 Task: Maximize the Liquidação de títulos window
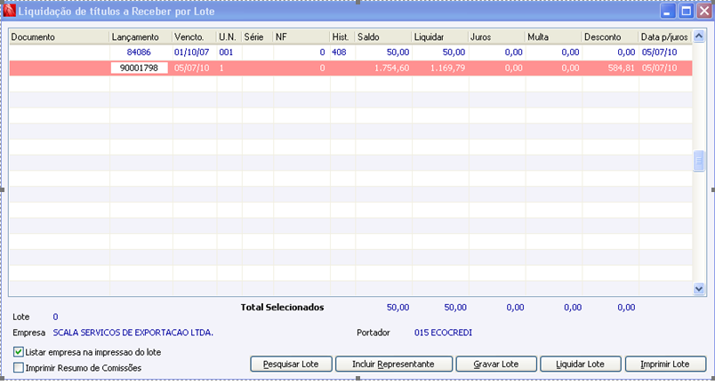(687, 11)
